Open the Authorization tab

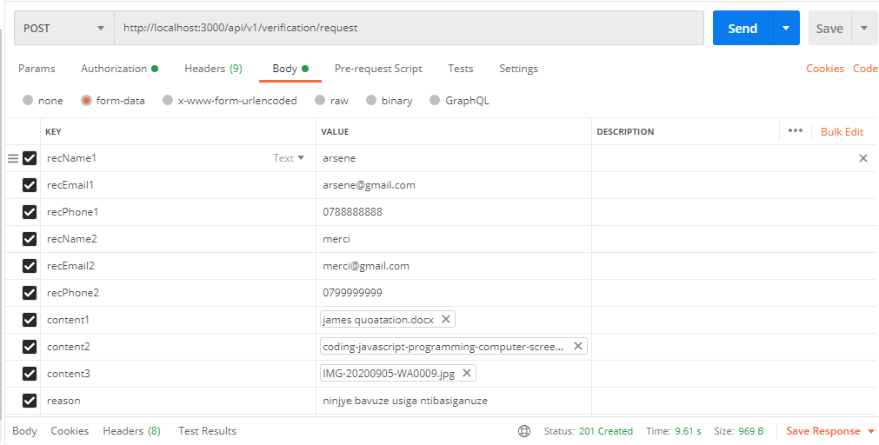[119, 69]
